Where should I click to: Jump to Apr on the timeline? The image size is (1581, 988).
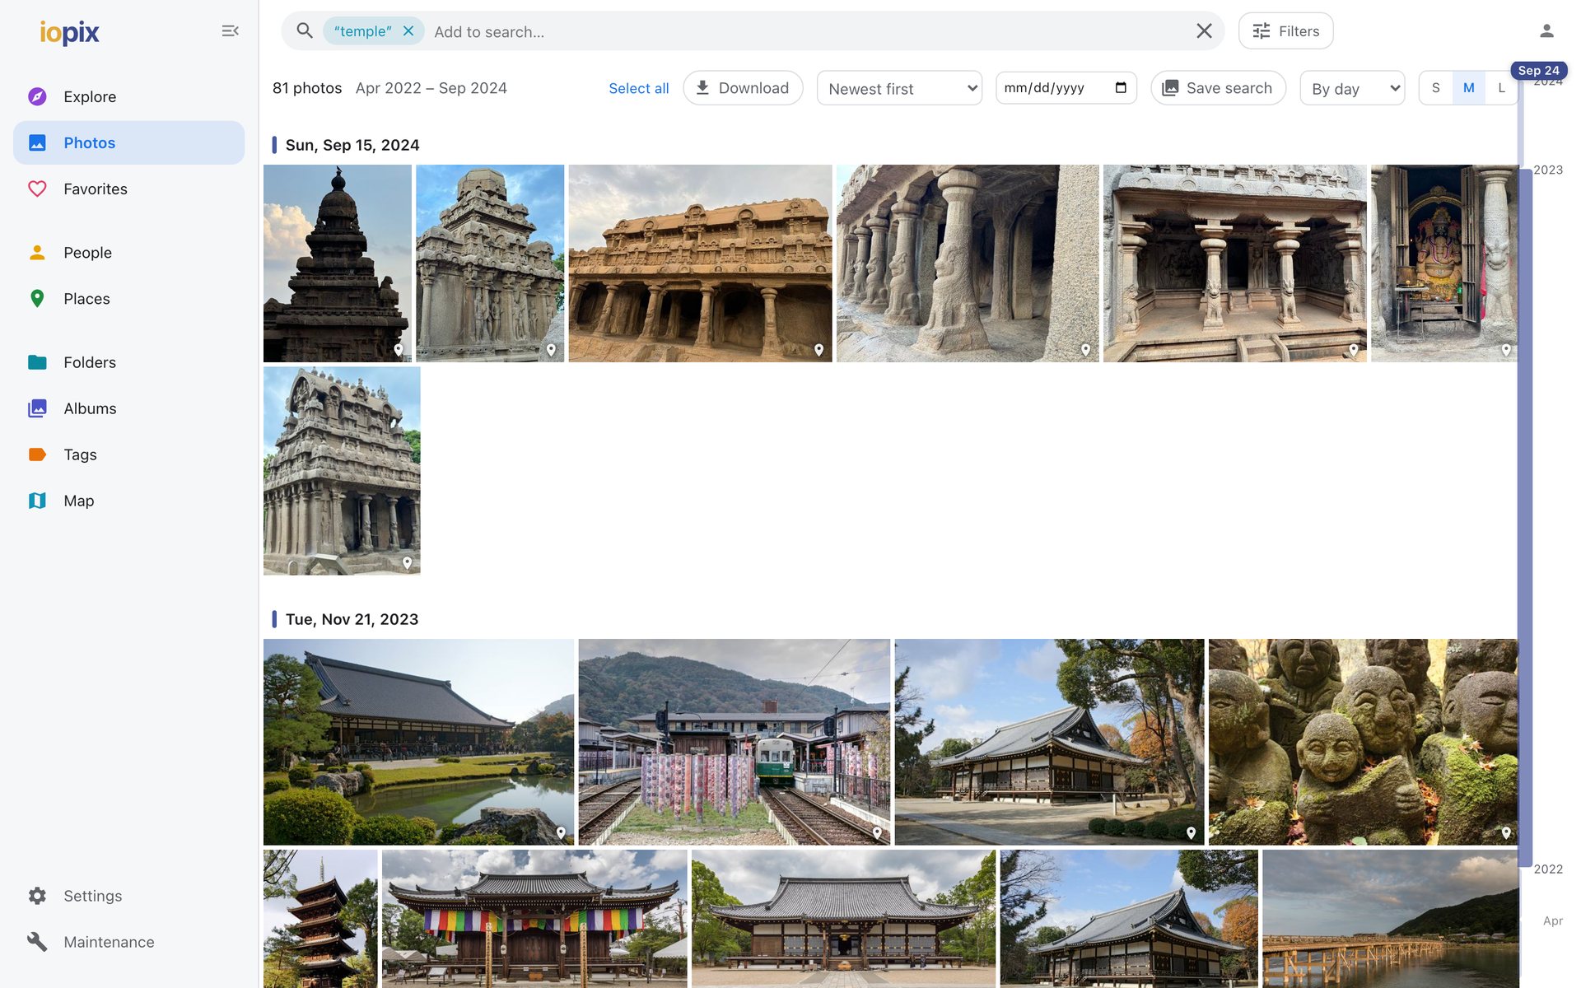tap(1552, 920)
